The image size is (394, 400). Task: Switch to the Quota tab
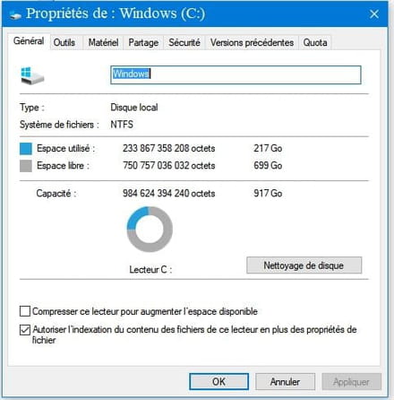[x=315, y=42]
